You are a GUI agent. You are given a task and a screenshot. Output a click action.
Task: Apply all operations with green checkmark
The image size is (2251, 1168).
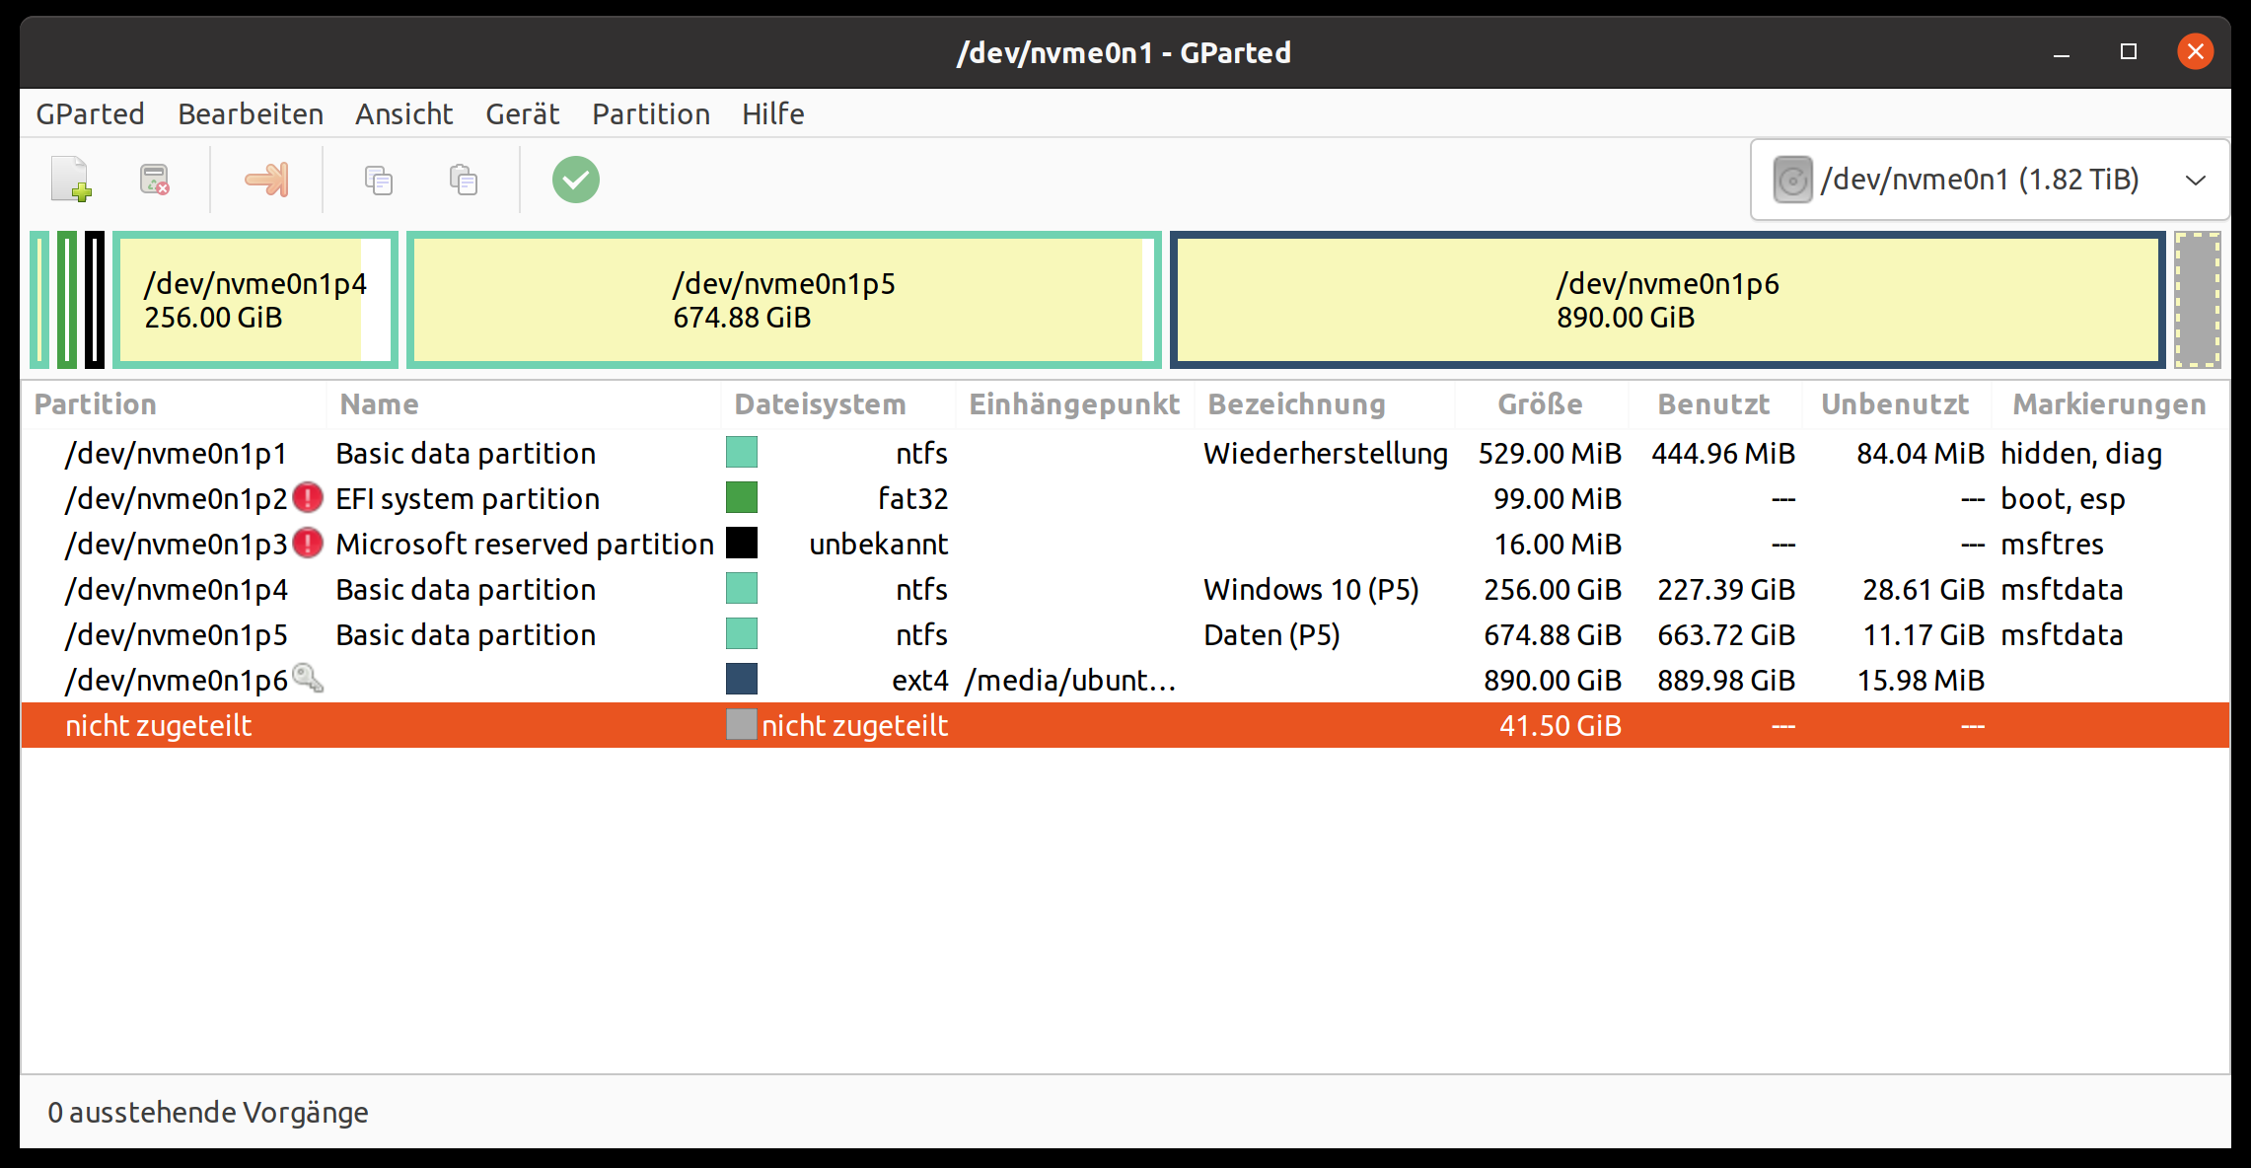576,180
